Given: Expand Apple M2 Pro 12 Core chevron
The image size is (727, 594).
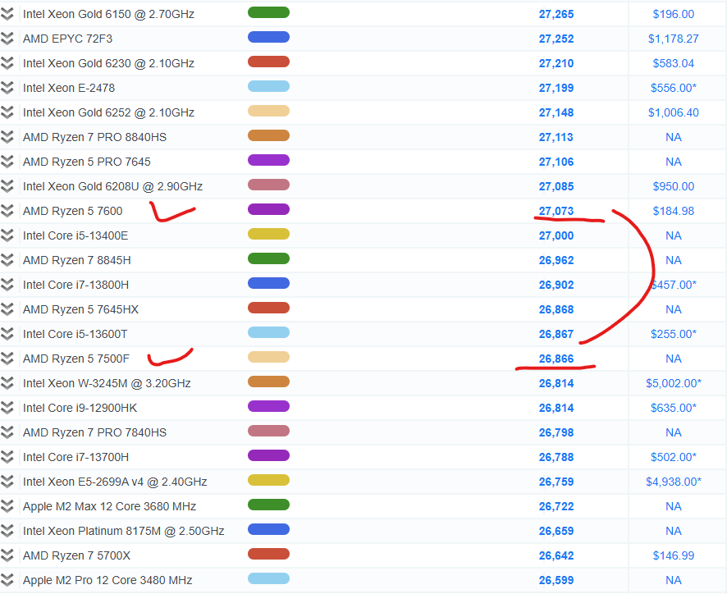Looking at the screenshot, I should [x=7, y=580].
